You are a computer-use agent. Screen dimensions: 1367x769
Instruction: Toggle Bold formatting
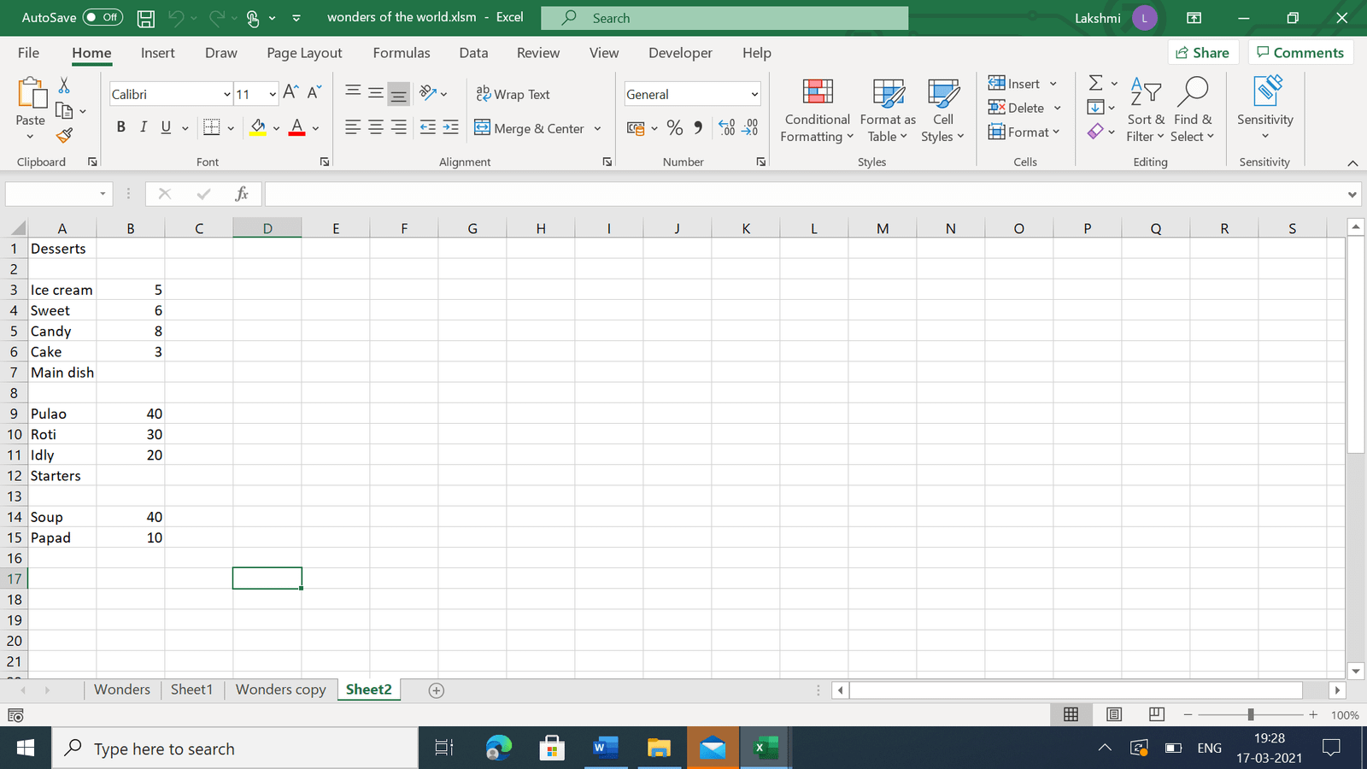coord(120,127)
